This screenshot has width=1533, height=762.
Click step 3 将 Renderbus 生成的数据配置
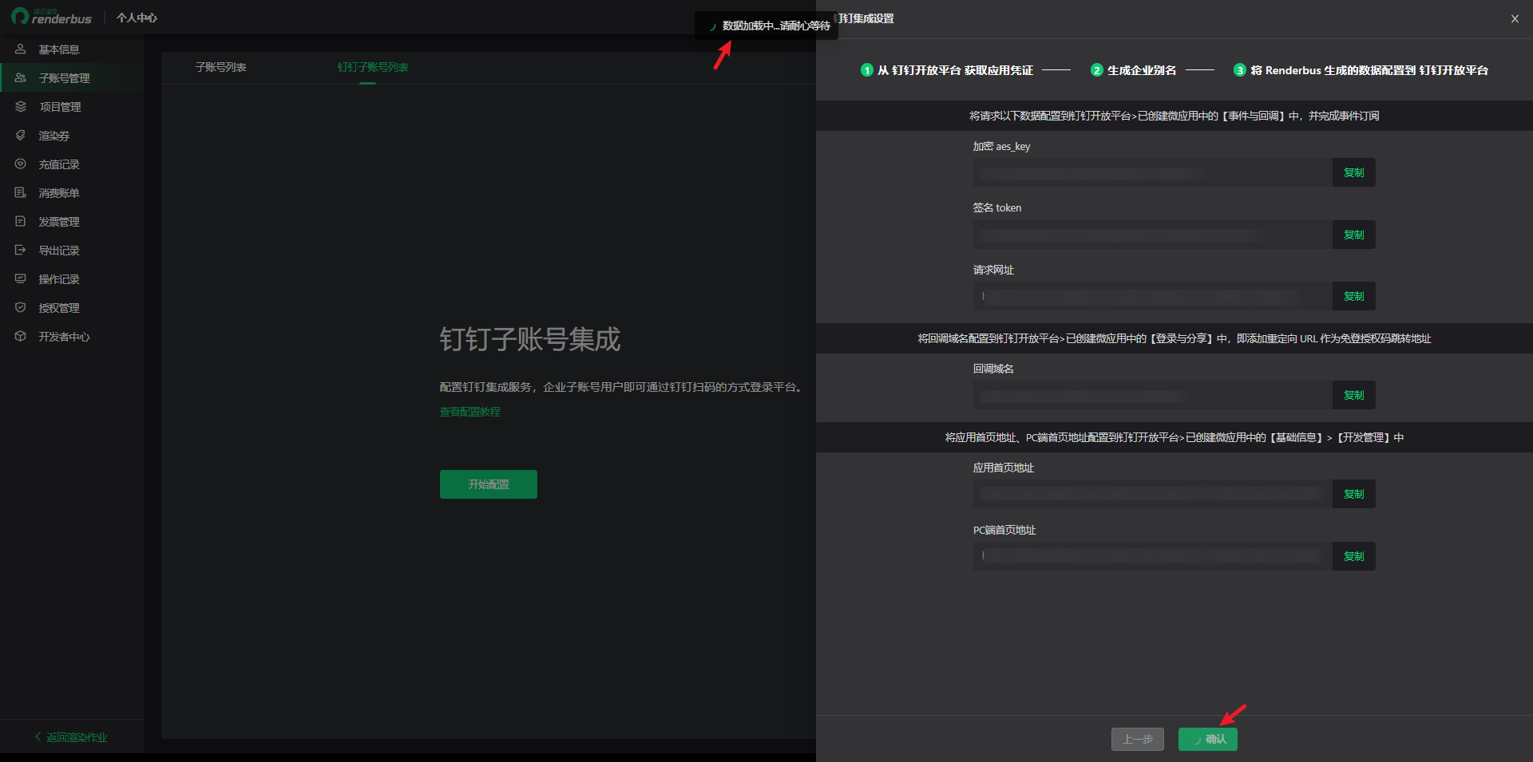[1361, 70]
